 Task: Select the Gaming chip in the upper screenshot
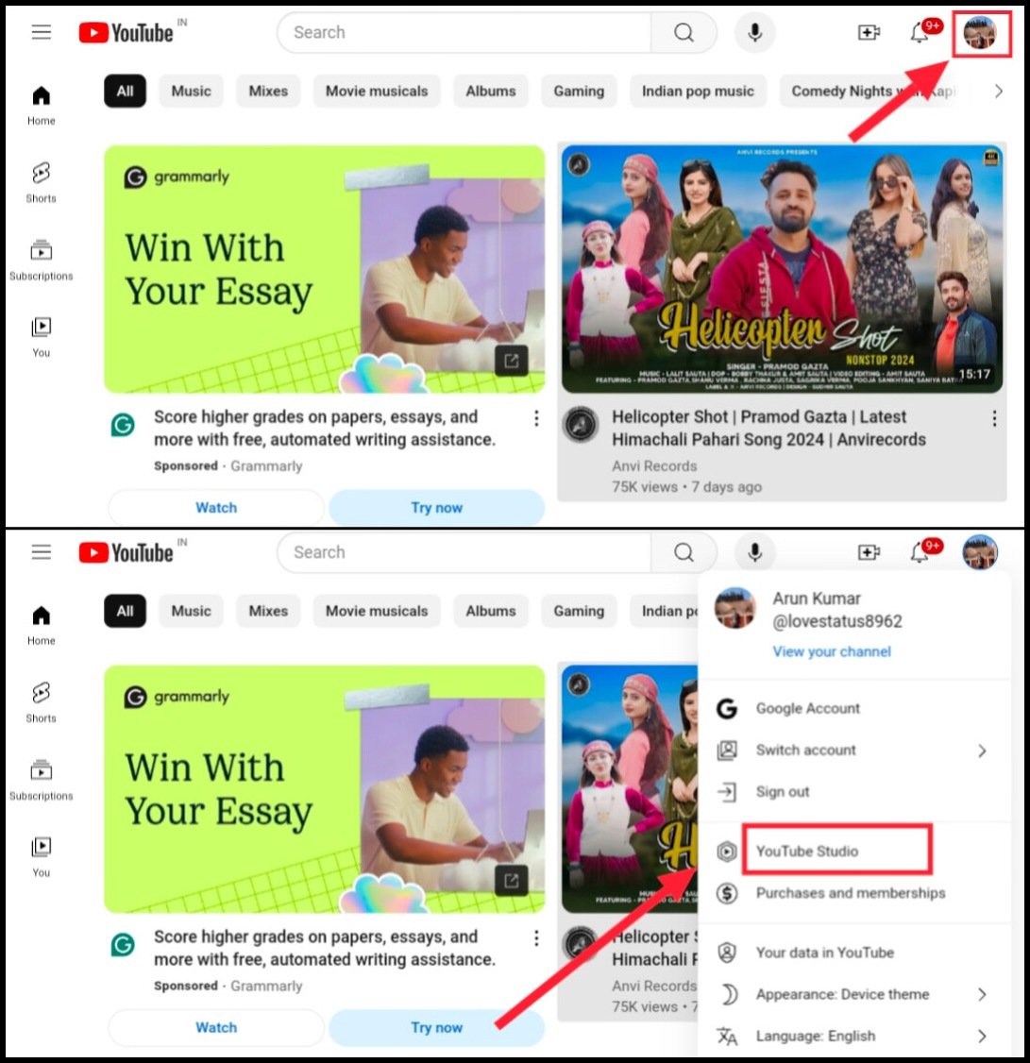(x=579, y=91)
